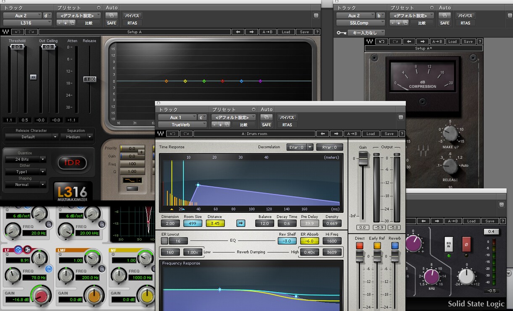Image resolution: width=513 pixels, height=311 pixels.
Task: Redo the change in TrueVerb toolbar
Action: [186, 134]
